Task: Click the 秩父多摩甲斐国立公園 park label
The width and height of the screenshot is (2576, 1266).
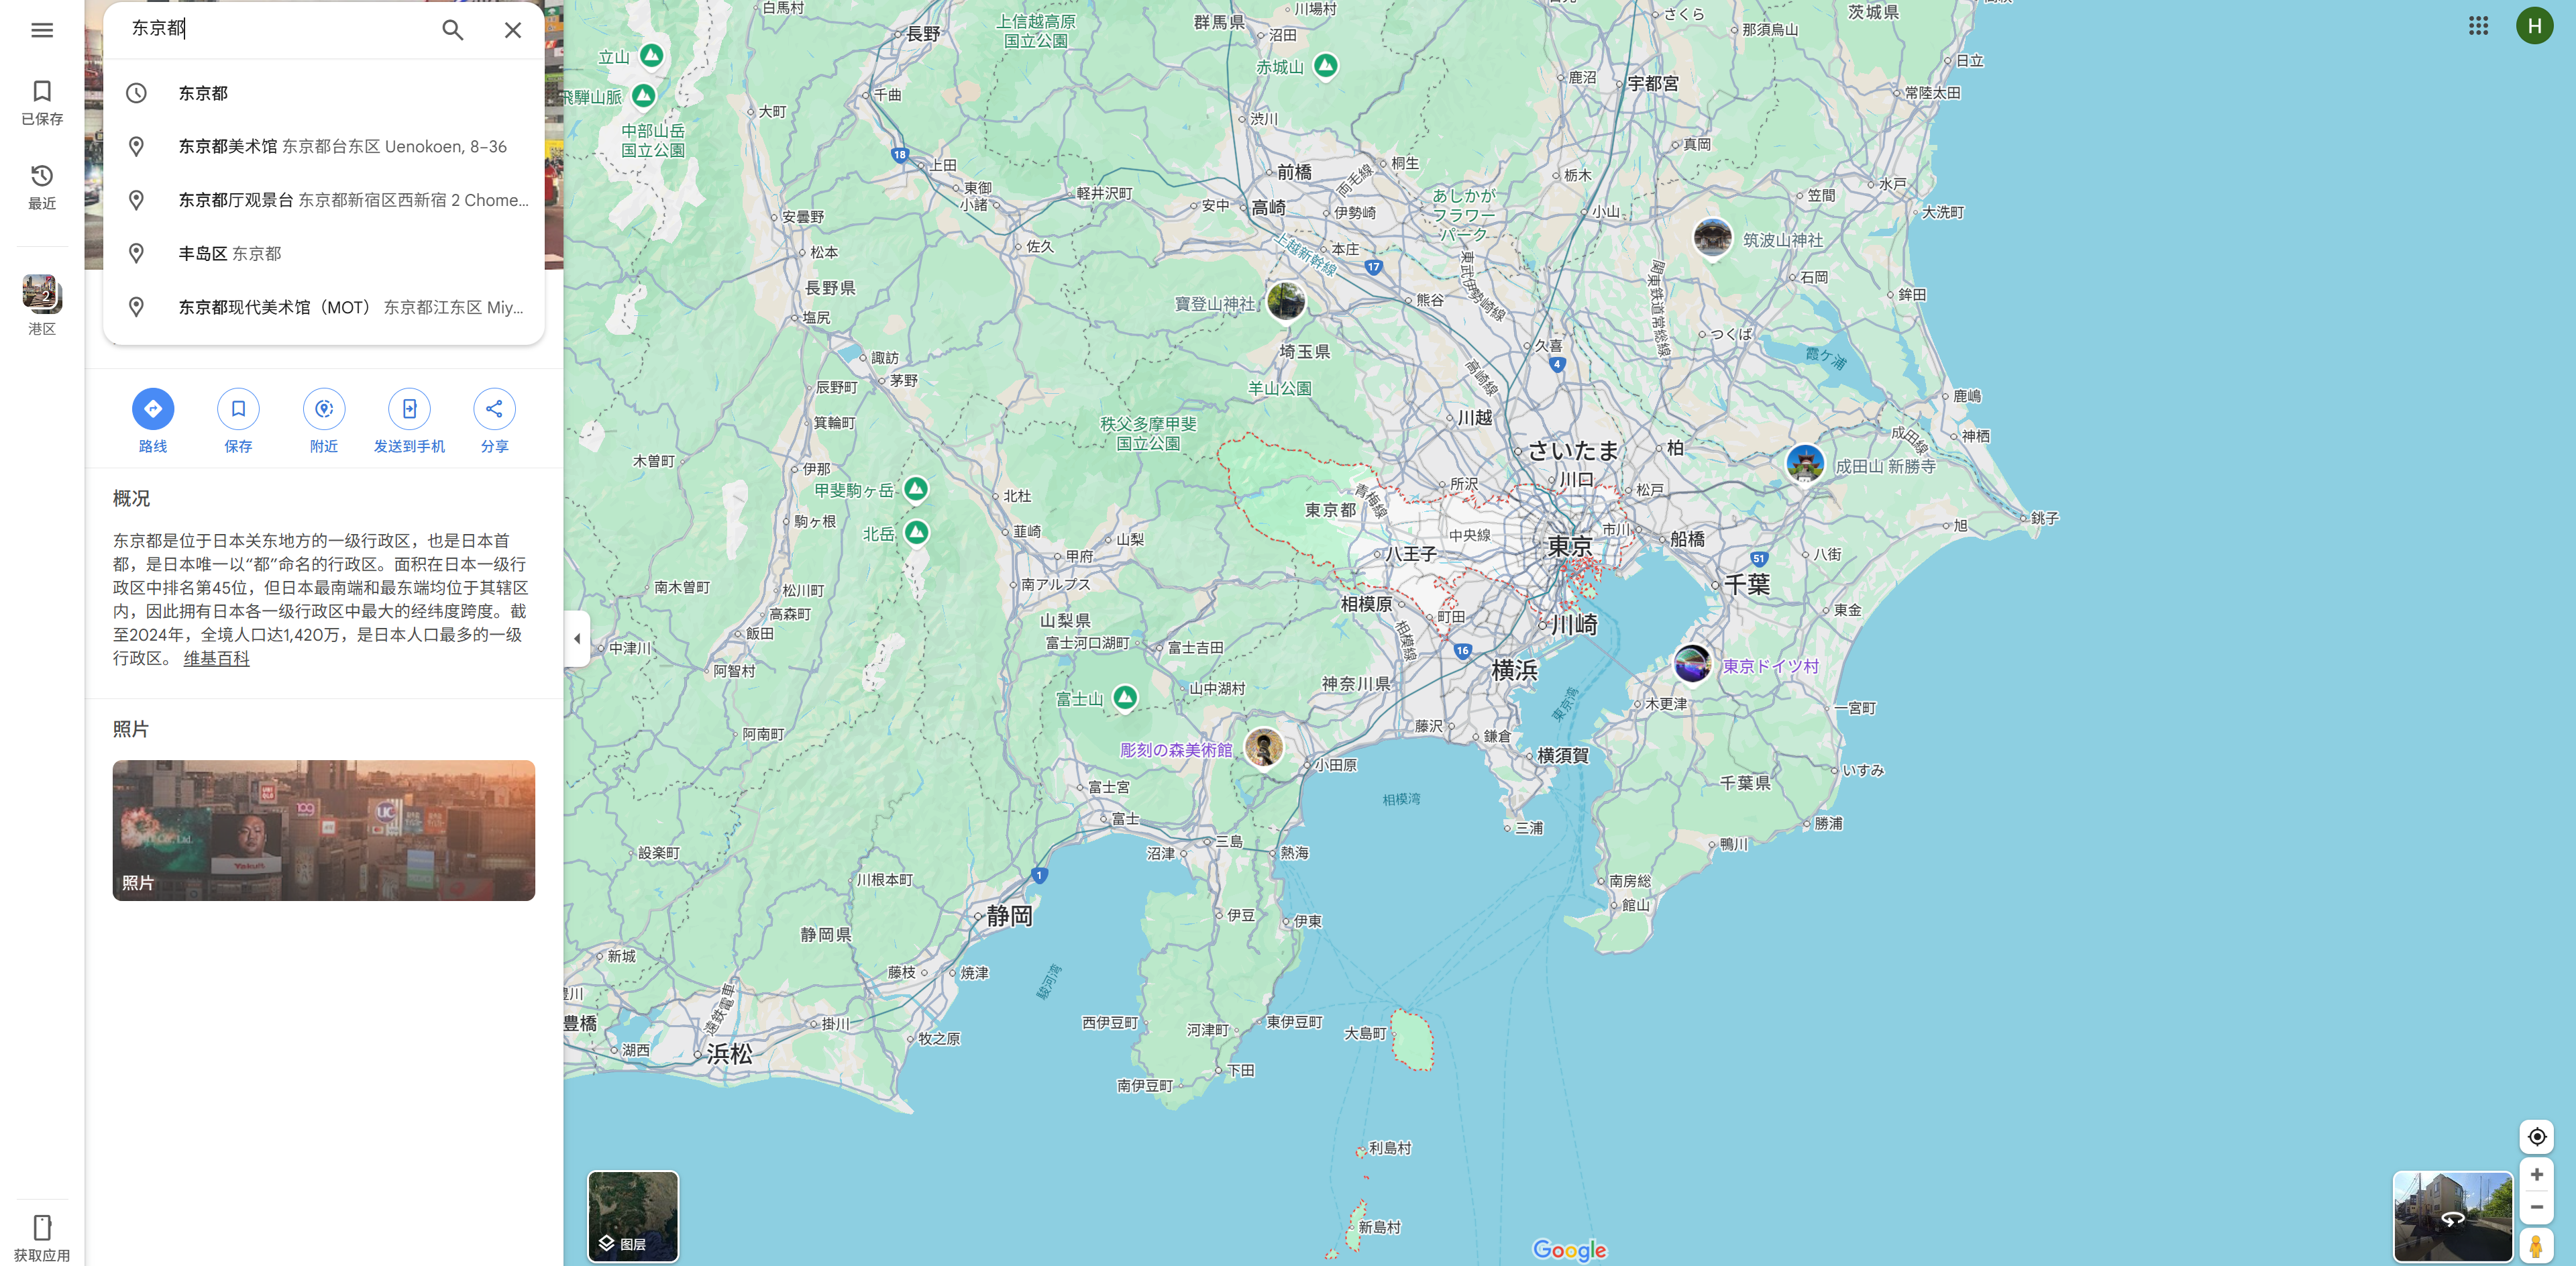Action: pyautogui.click(x=1148, y=433)
